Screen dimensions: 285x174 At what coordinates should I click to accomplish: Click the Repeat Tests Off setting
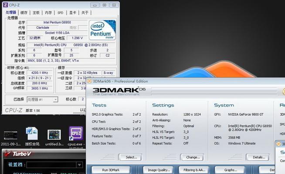click(x=170, y=144)
